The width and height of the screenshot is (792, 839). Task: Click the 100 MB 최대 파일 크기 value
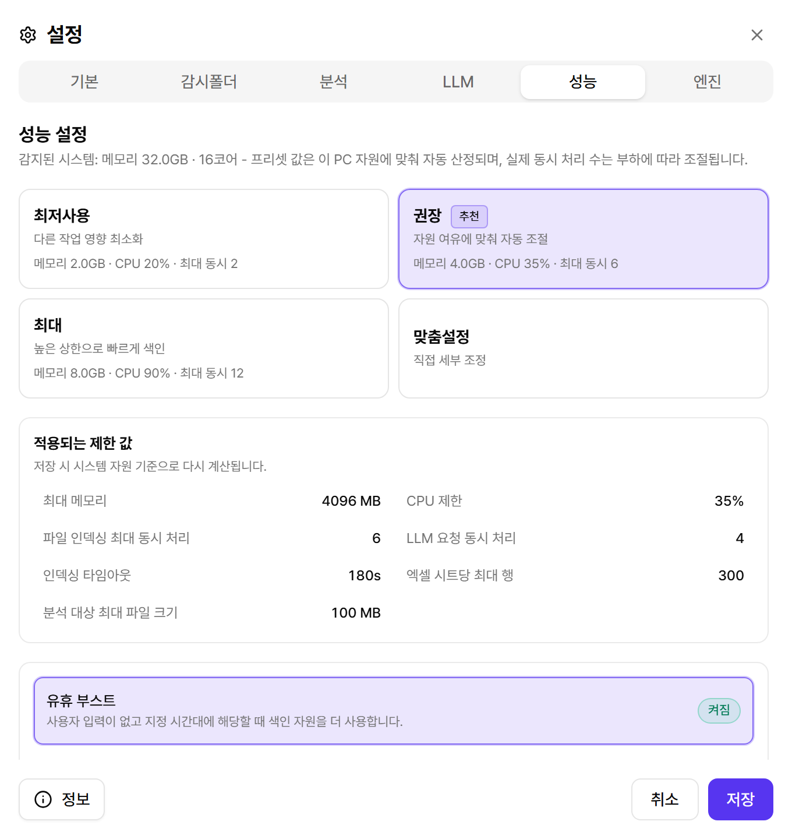pos(356,613)
